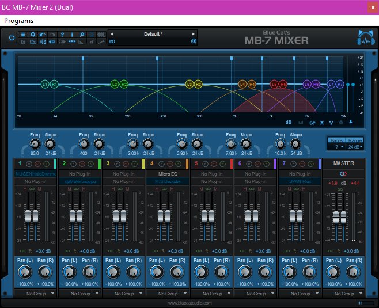Open the Bands count dropdown showing 7
Viewport: 379px width, 308px height.
click(x=337, y=147)
